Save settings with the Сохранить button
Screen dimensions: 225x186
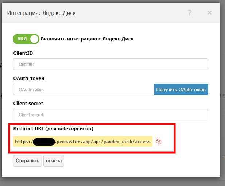point(27,161)
